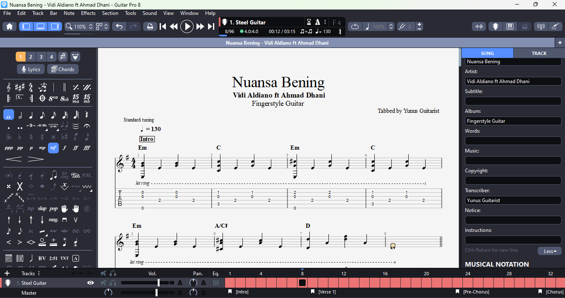This screenshot has height=298, width=565.
Task: Add a new track with plus
Action: pos(7,273)
